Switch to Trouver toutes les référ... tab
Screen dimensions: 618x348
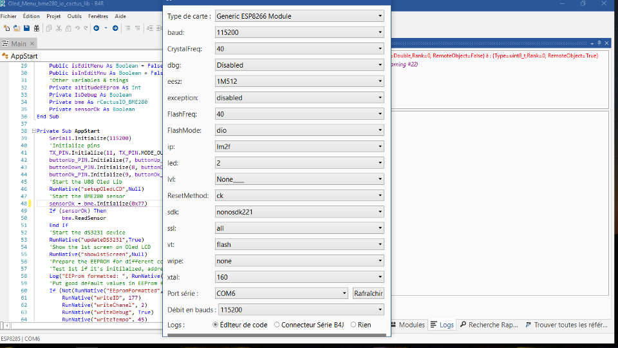pyautogui.click(x=566, y=325)
